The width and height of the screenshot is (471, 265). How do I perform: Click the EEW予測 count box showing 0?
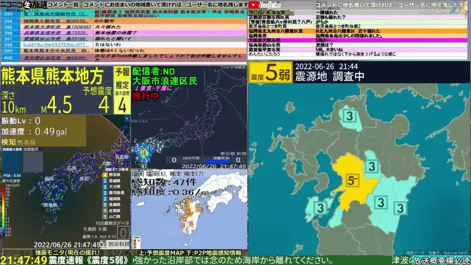tap(174, 160)
